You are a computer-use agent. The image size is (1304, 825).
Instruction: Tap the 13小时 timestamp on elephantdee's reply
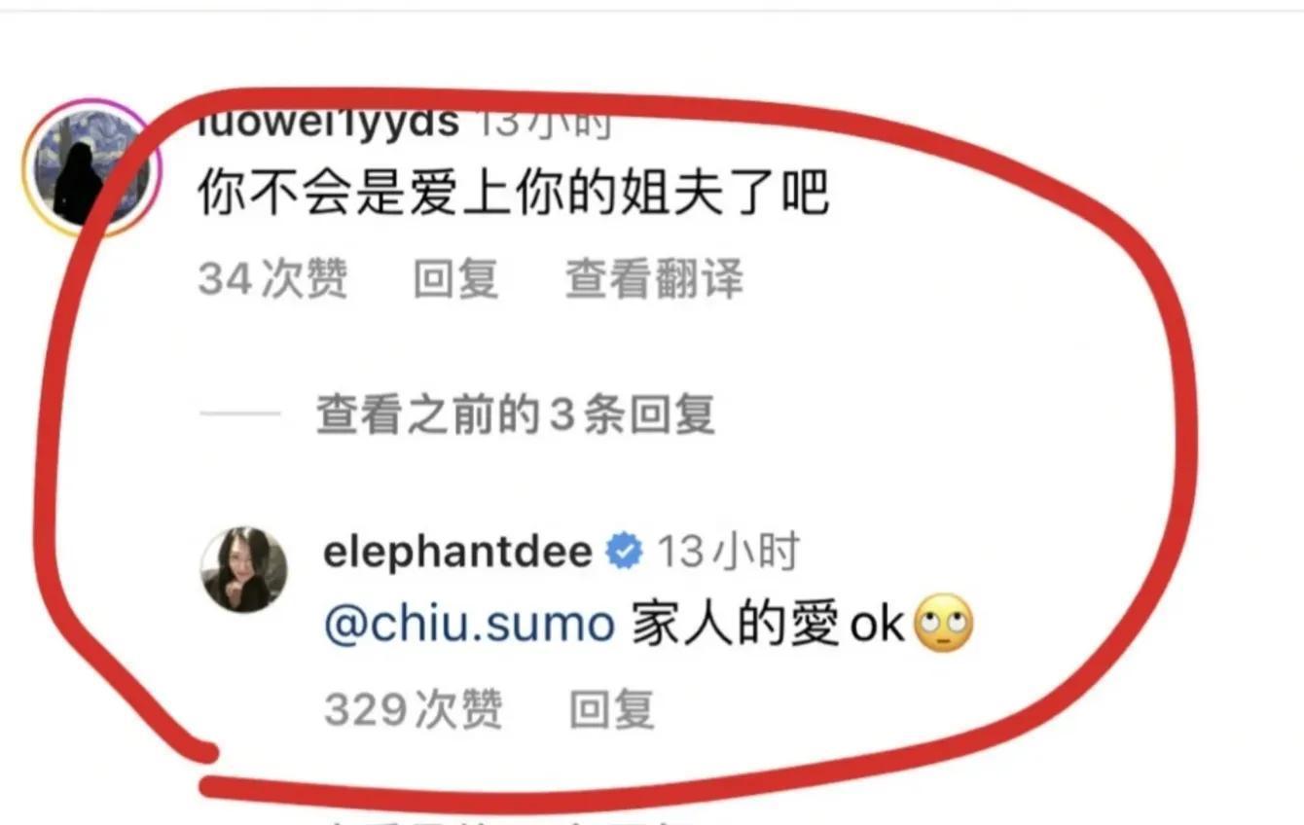click(x=727, y=553)
